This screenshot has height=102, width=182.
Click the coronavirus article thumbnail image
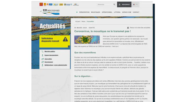[87, 40]
